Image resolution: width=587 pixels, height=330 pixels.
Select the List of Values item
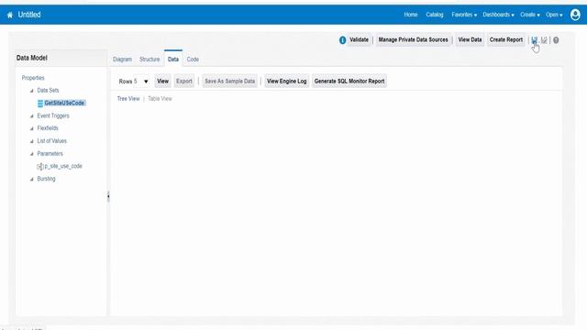[51, 141]
